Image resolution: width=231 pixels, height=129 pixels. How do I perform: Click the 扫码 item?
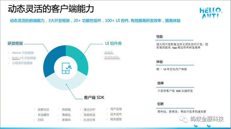pos(40,120)
